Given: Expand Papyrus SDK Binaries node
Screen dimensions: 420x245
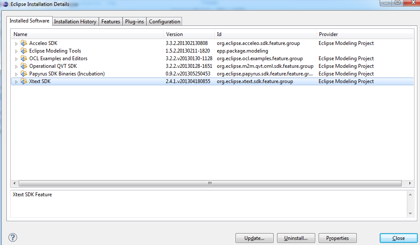Looking at the screenshot, I should [17, 74].
